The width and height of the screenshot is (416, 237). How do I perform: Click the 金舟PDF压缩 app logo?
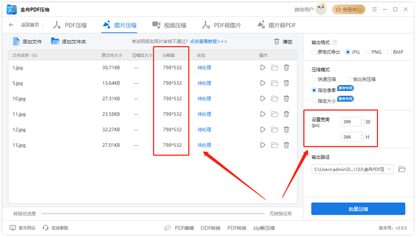[x=11, y=9]
